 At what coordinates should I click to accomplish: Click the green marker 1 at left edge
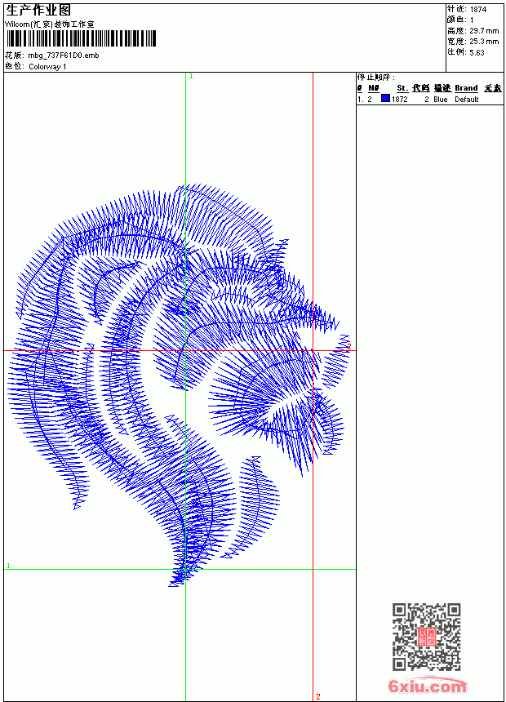(8, 566)
